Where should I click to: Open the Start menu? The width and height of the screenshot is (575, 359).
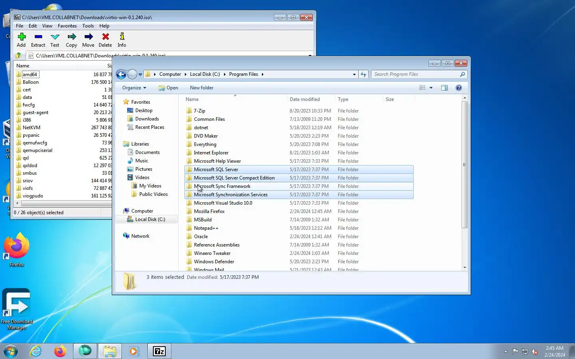point(11,351)
